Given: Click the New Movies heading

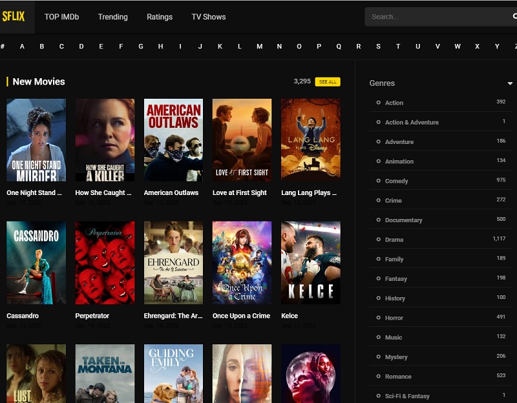Looking at the screenshot, I should coord(39,82).
